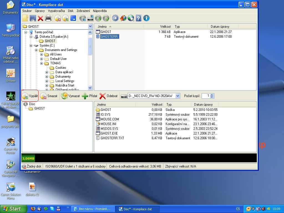Select the GHOSTERR.TXT file in the compilation list
The image size is (284, 213).
pyautogui.click(x=112, y=138)
